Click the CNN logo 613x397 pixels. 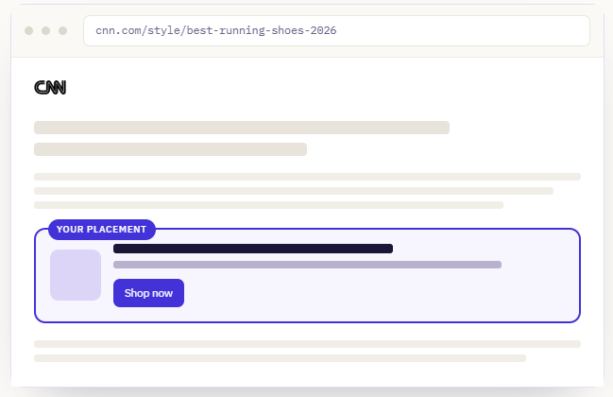pyautogui.click(x=50, y=87)
